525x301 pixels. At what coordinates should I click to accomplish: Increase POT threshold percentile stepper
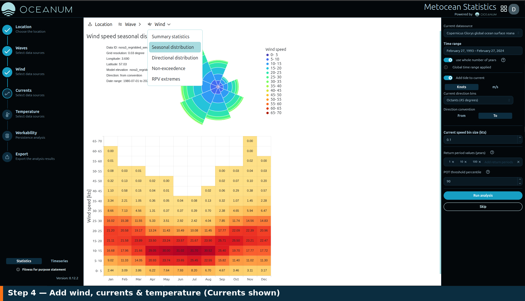pyautogui.click(x=520, y=179)
